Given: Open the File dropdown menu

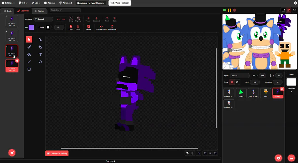Looking at the screenshot, I should (x=23, y=3).
